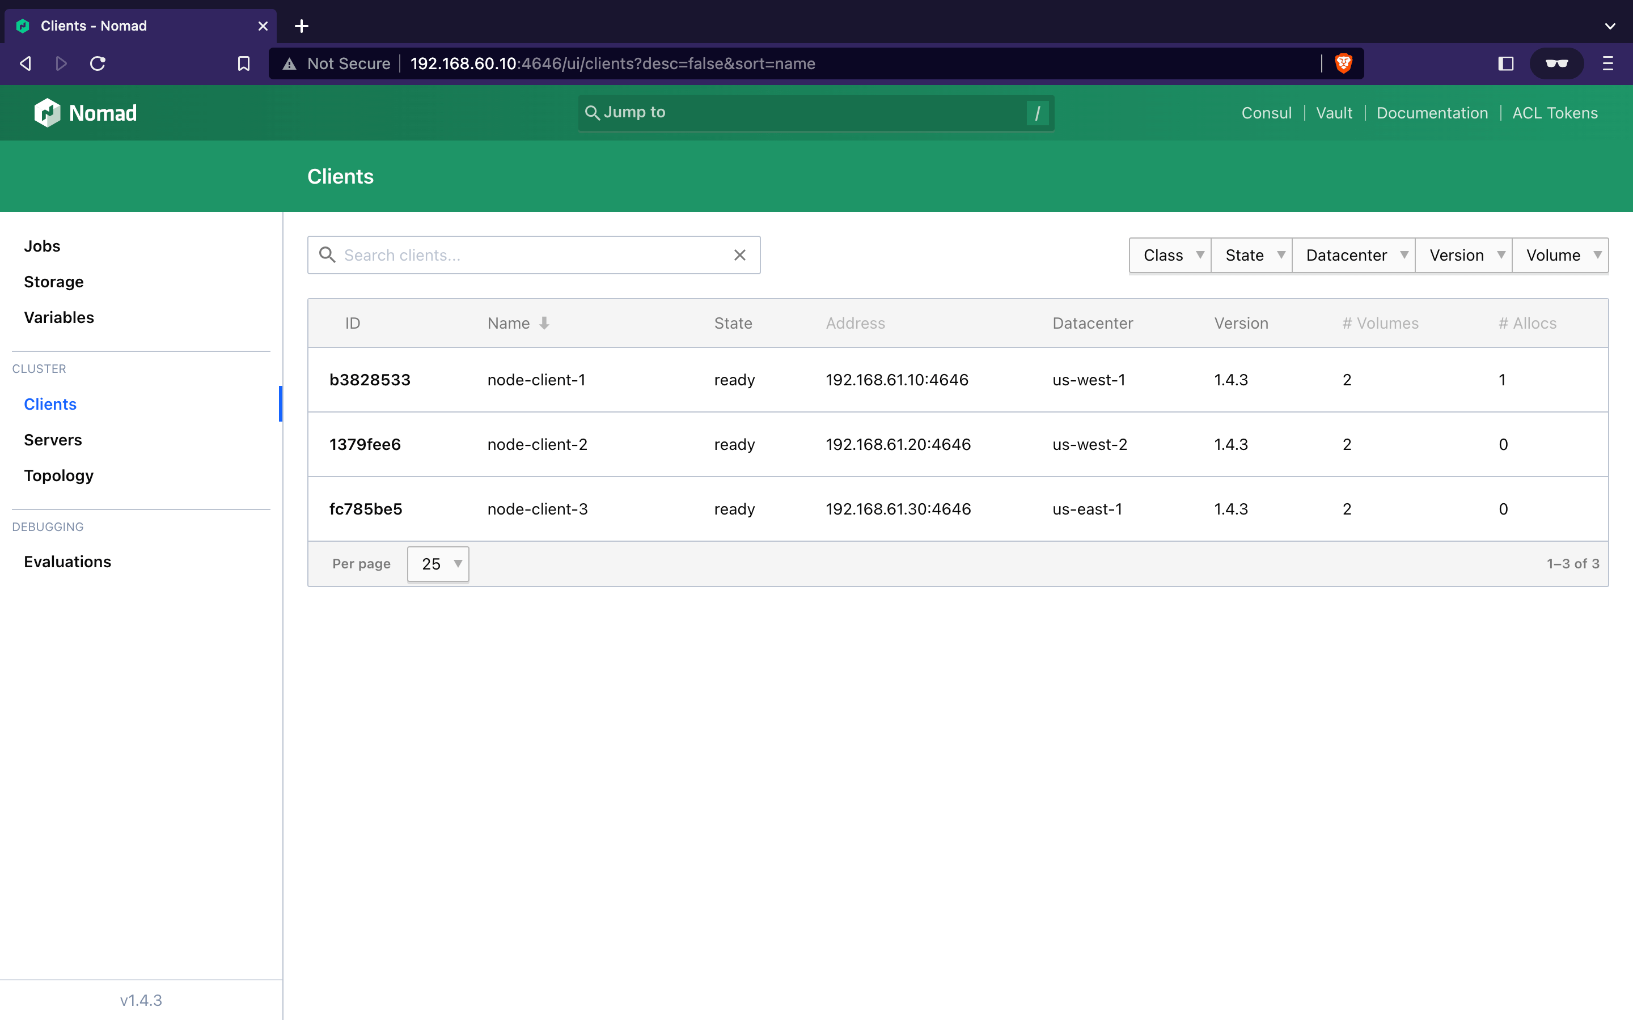The image size is (1633, 1020).
Task: Close the Clients - Nomad tab
Action: click(263, 25)
